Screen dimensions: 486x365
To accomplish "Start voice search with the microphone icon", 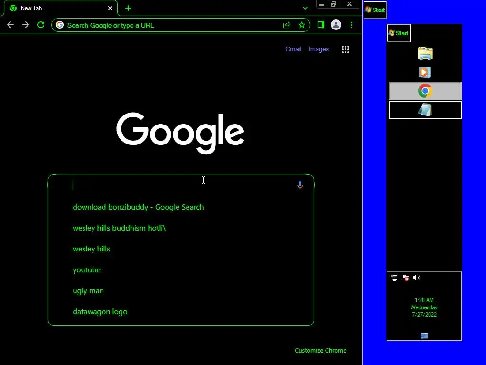I will (300, 185).
